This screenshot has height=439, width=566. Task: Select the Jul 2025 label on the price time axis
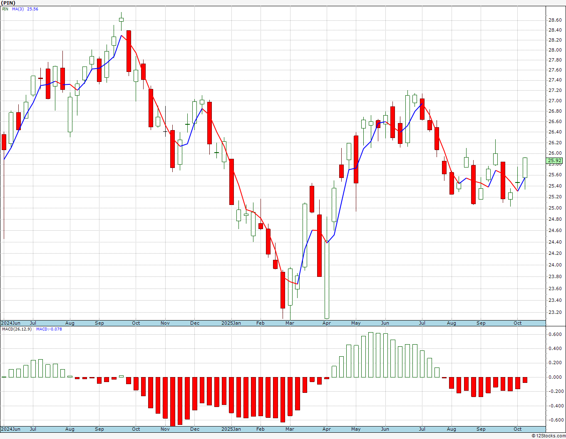tap(422, 323)
